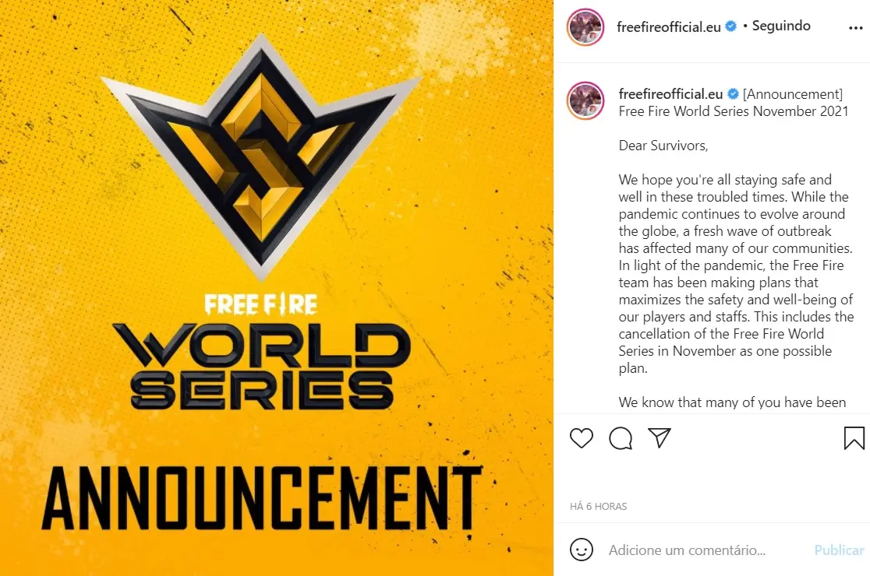
Task: Click the verified badge beside freefireofficial.eu header
Action: [730, 26]
